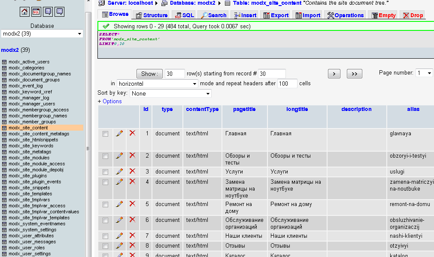Edit row 5 Ремонт на дому
The image size is (434, 257).
[119, 204]
